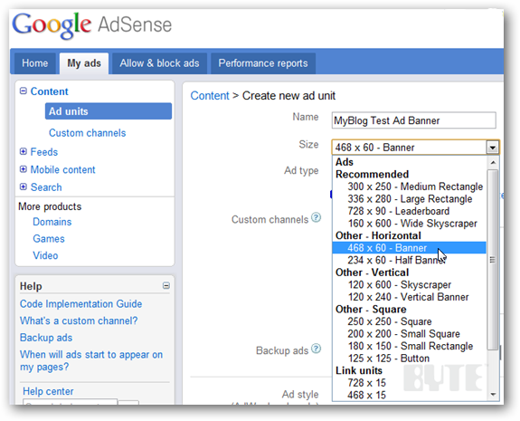Open Backup ads help link
This screenshot has height=421, width=520.
pos(46,338)
